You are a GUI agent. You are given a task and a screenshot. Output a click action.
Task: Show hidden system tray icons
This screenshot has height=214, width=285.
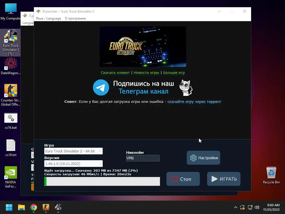(235, 207)
